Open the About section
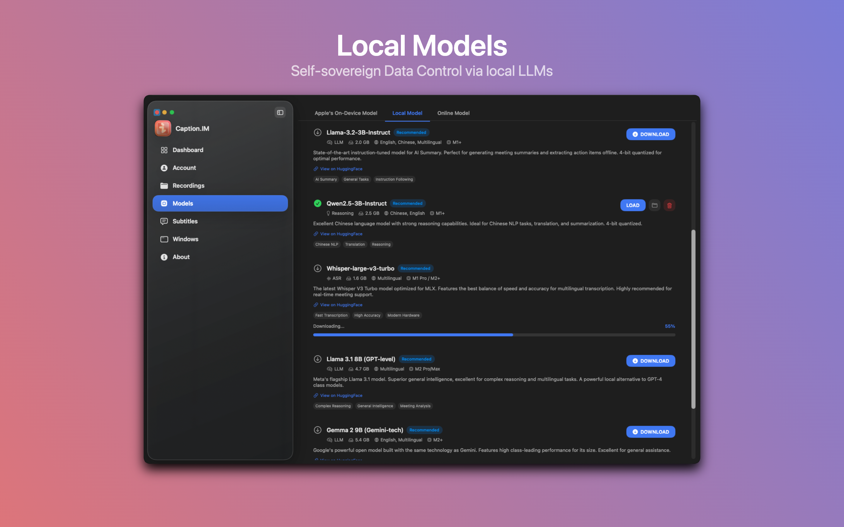 click(x=181, y=257)
